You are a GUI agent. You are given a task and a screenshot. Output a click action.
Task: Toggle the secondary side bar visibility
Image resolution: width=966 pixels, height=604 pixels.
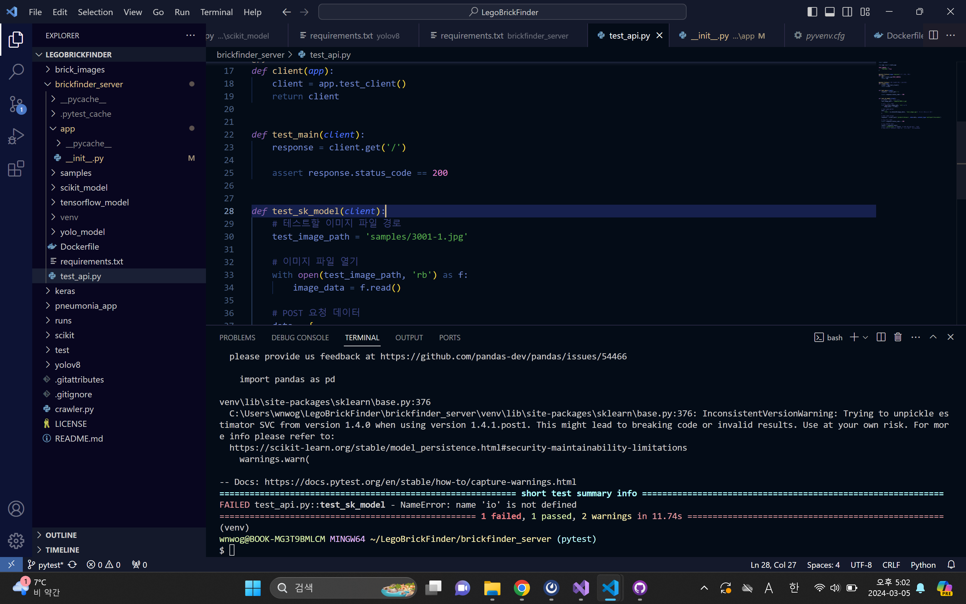point(847,12)
